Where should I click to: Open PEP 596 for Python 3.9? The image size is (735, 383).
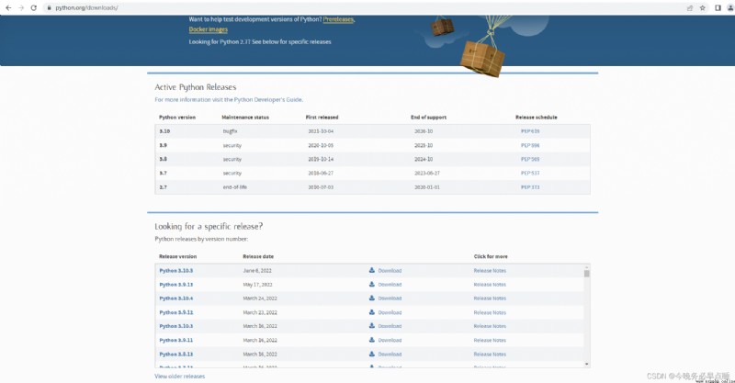(x=530, y=145)
